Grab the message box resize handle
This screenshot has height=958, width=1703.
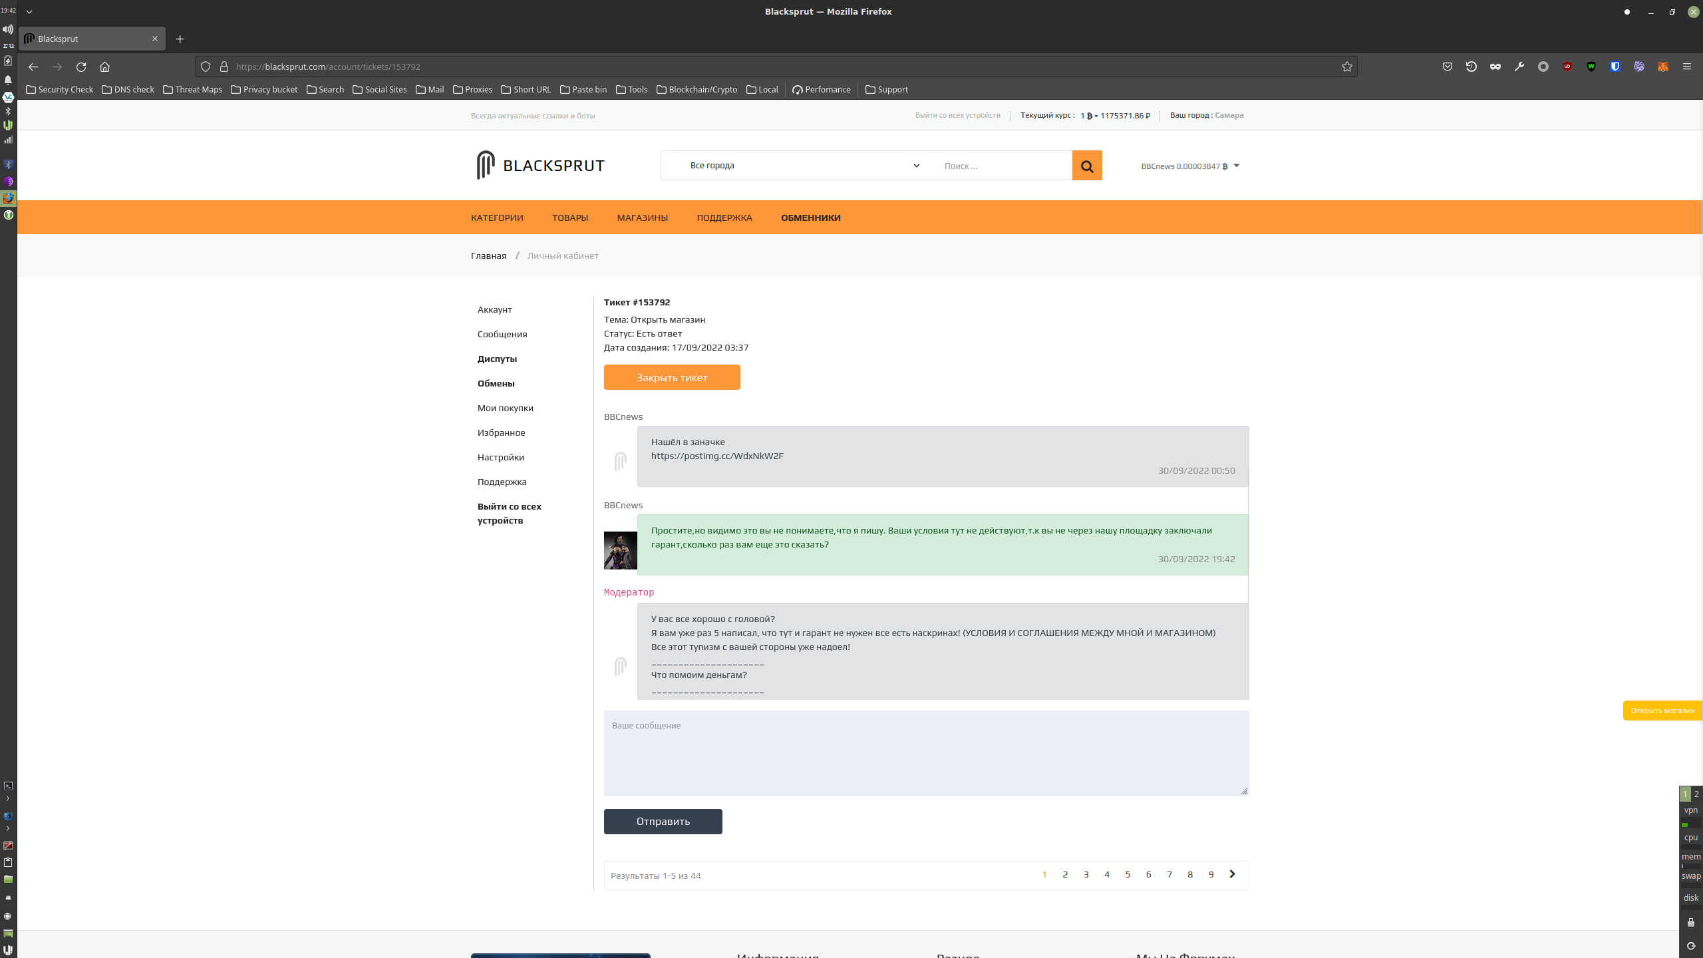tap(1244, 791)
